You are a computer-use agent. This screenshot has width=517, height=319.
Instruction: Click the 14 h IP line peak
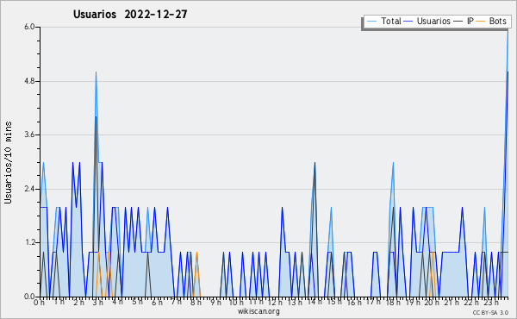(x=315, y=163)
